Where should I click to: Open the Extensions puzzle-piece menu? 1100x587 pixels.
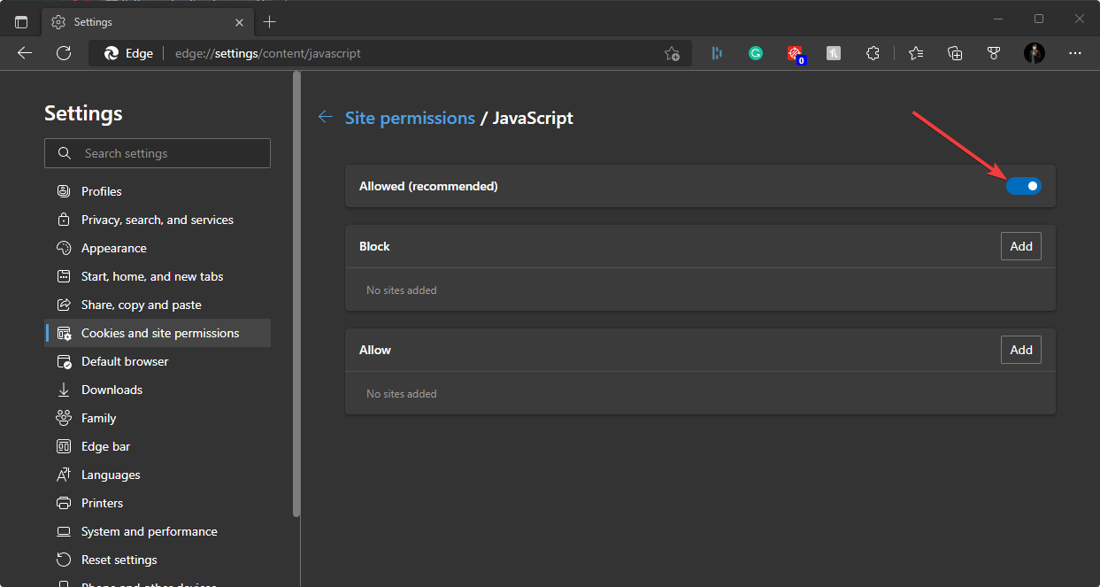pyautogui.click(x=873, y=53)
